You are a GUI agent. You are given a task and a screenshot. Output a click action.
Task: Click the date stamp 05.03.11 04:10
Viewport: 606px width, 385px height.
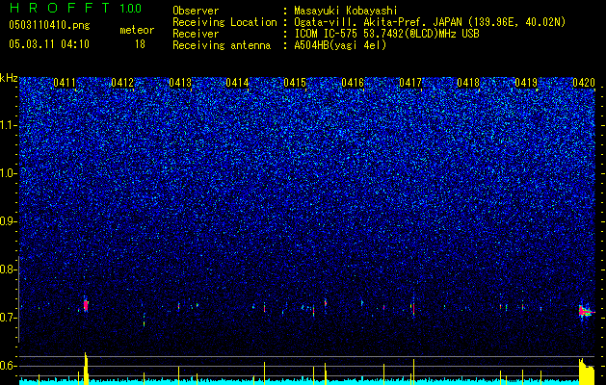pos(49,44)
